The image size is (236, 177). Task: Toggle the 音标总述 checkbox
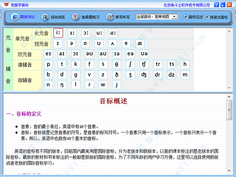[x=185, y=17]
